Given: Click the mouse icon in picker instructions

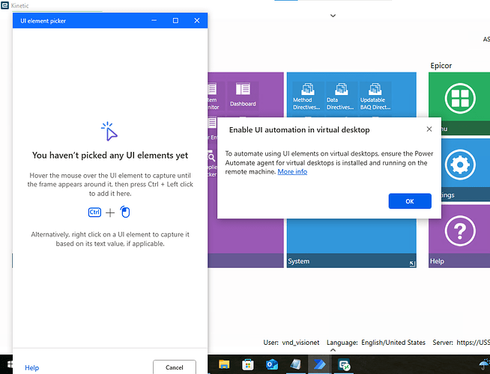Looking at the screenshot, I should click(125, 212).
